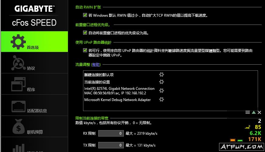
Task: Open the 程序 programs section
Action: (x=34, y=84)
